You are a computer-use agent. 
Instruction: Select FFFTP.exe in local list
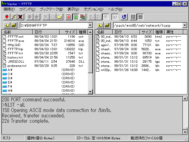[16, 41]
